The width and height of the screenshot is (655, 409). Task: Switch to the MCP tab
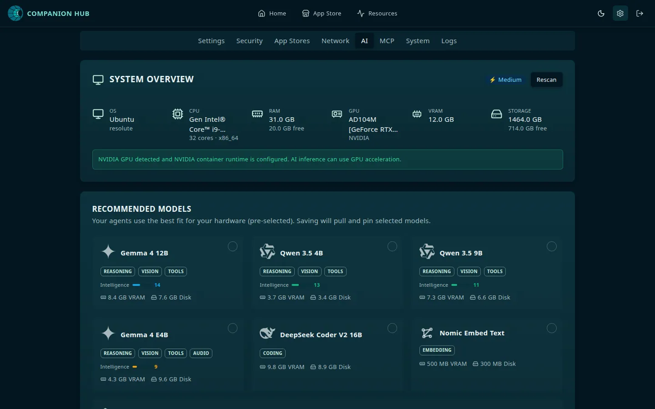click(387, 41)
